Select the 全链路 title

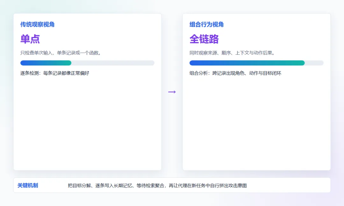(204, 39)
